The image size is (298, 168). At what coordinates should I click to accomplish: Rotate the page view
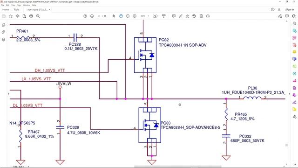(x=208, y=16)
